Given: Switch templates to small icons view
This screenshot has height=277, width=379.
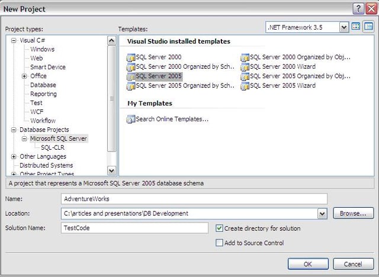Looking at the screenshot, I should (368, 27).
